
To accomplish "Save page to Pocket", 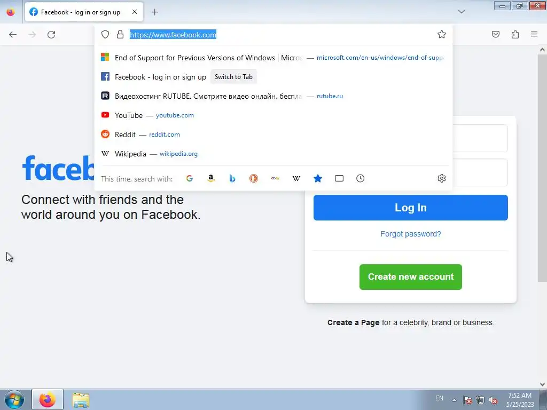I will point(496,34).
